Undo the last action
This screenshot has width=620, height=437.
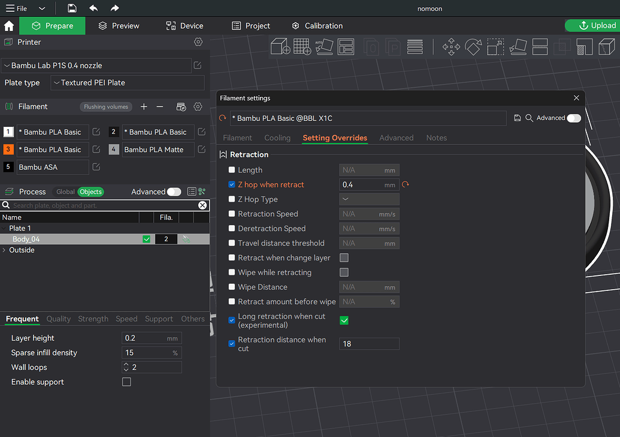pyautogui.click(x=93, y=8)
